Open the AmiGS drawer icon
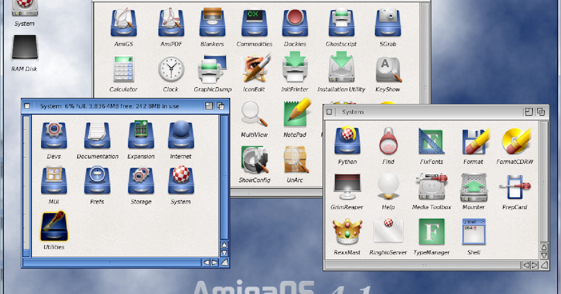 click(x=124, y=23)
